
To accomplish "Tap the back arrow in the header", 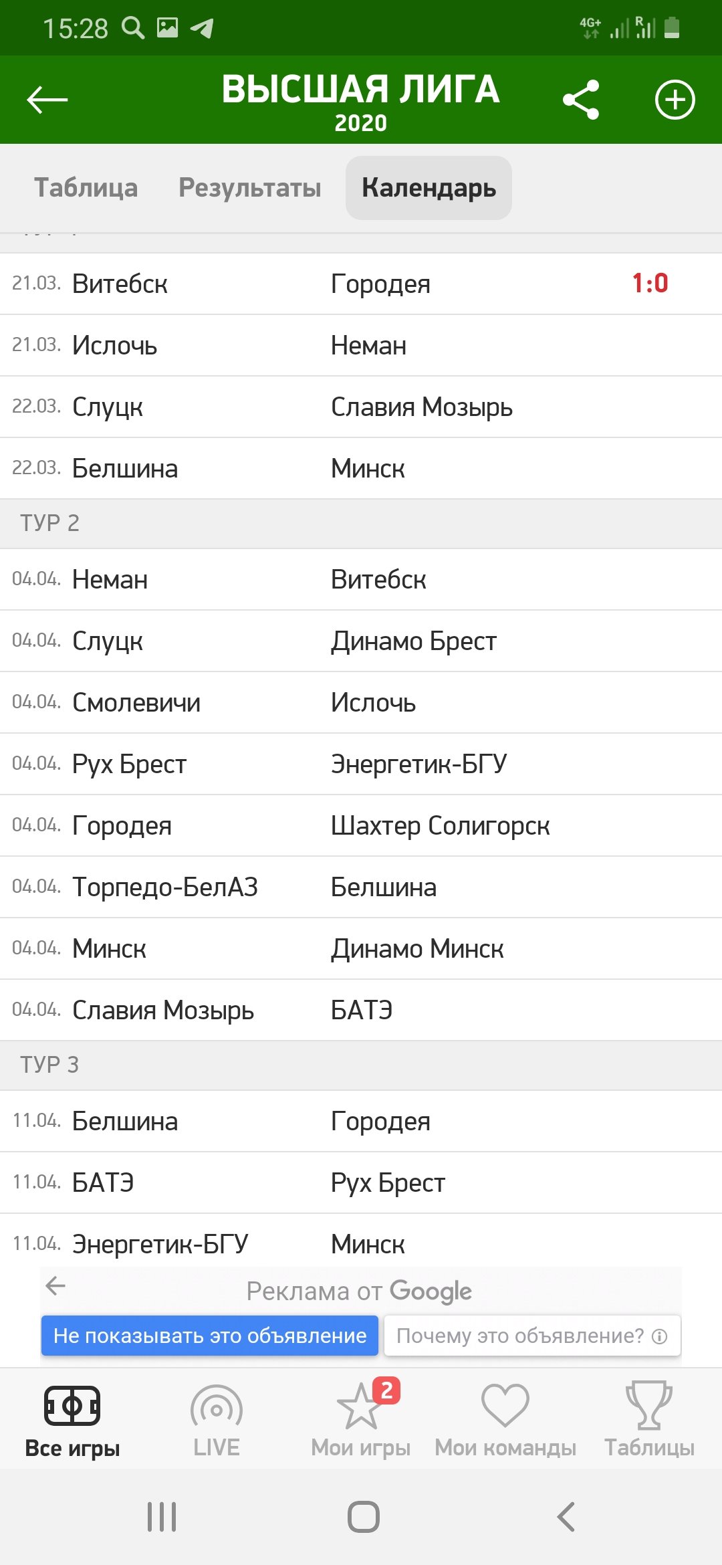I will click(x=47, y=100).
